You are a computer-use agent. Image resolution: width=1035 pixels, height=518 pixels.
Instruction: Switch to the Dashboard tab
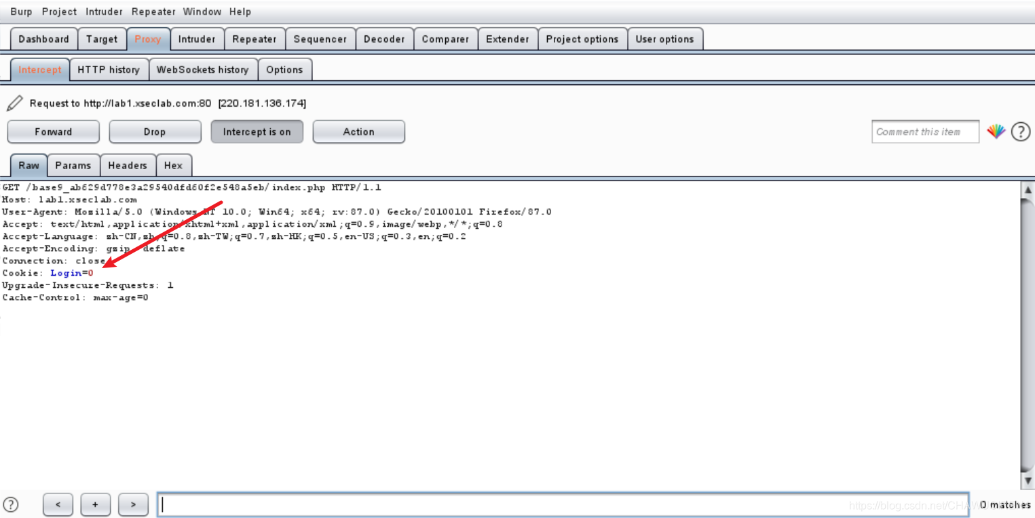click(x=44, y=39)
